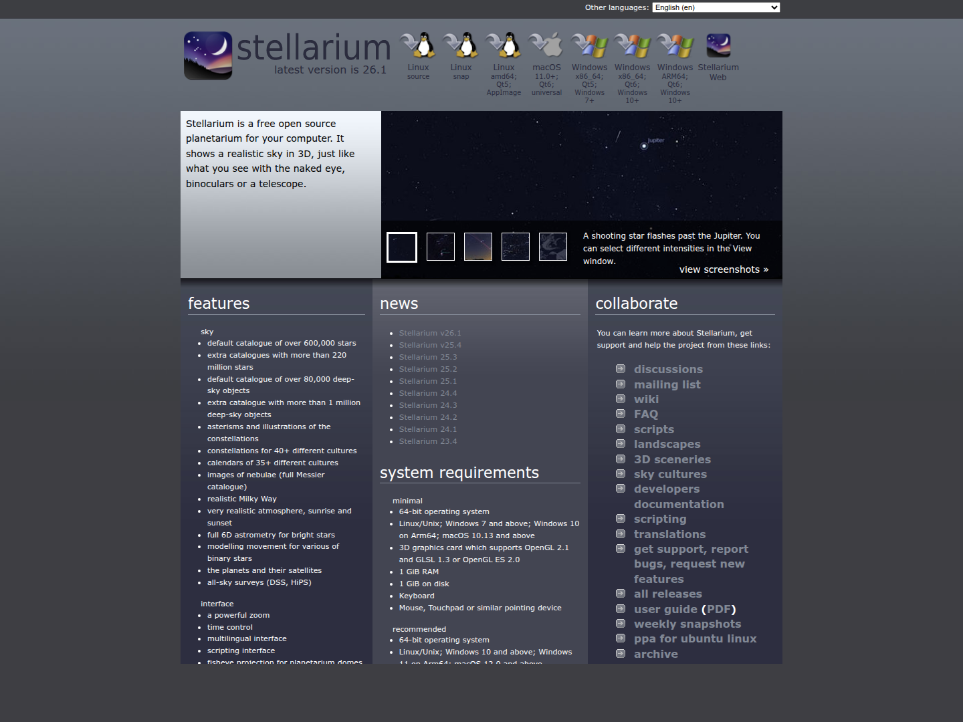Open the scripting link
The image size is (963, 722).
(660, 519)
